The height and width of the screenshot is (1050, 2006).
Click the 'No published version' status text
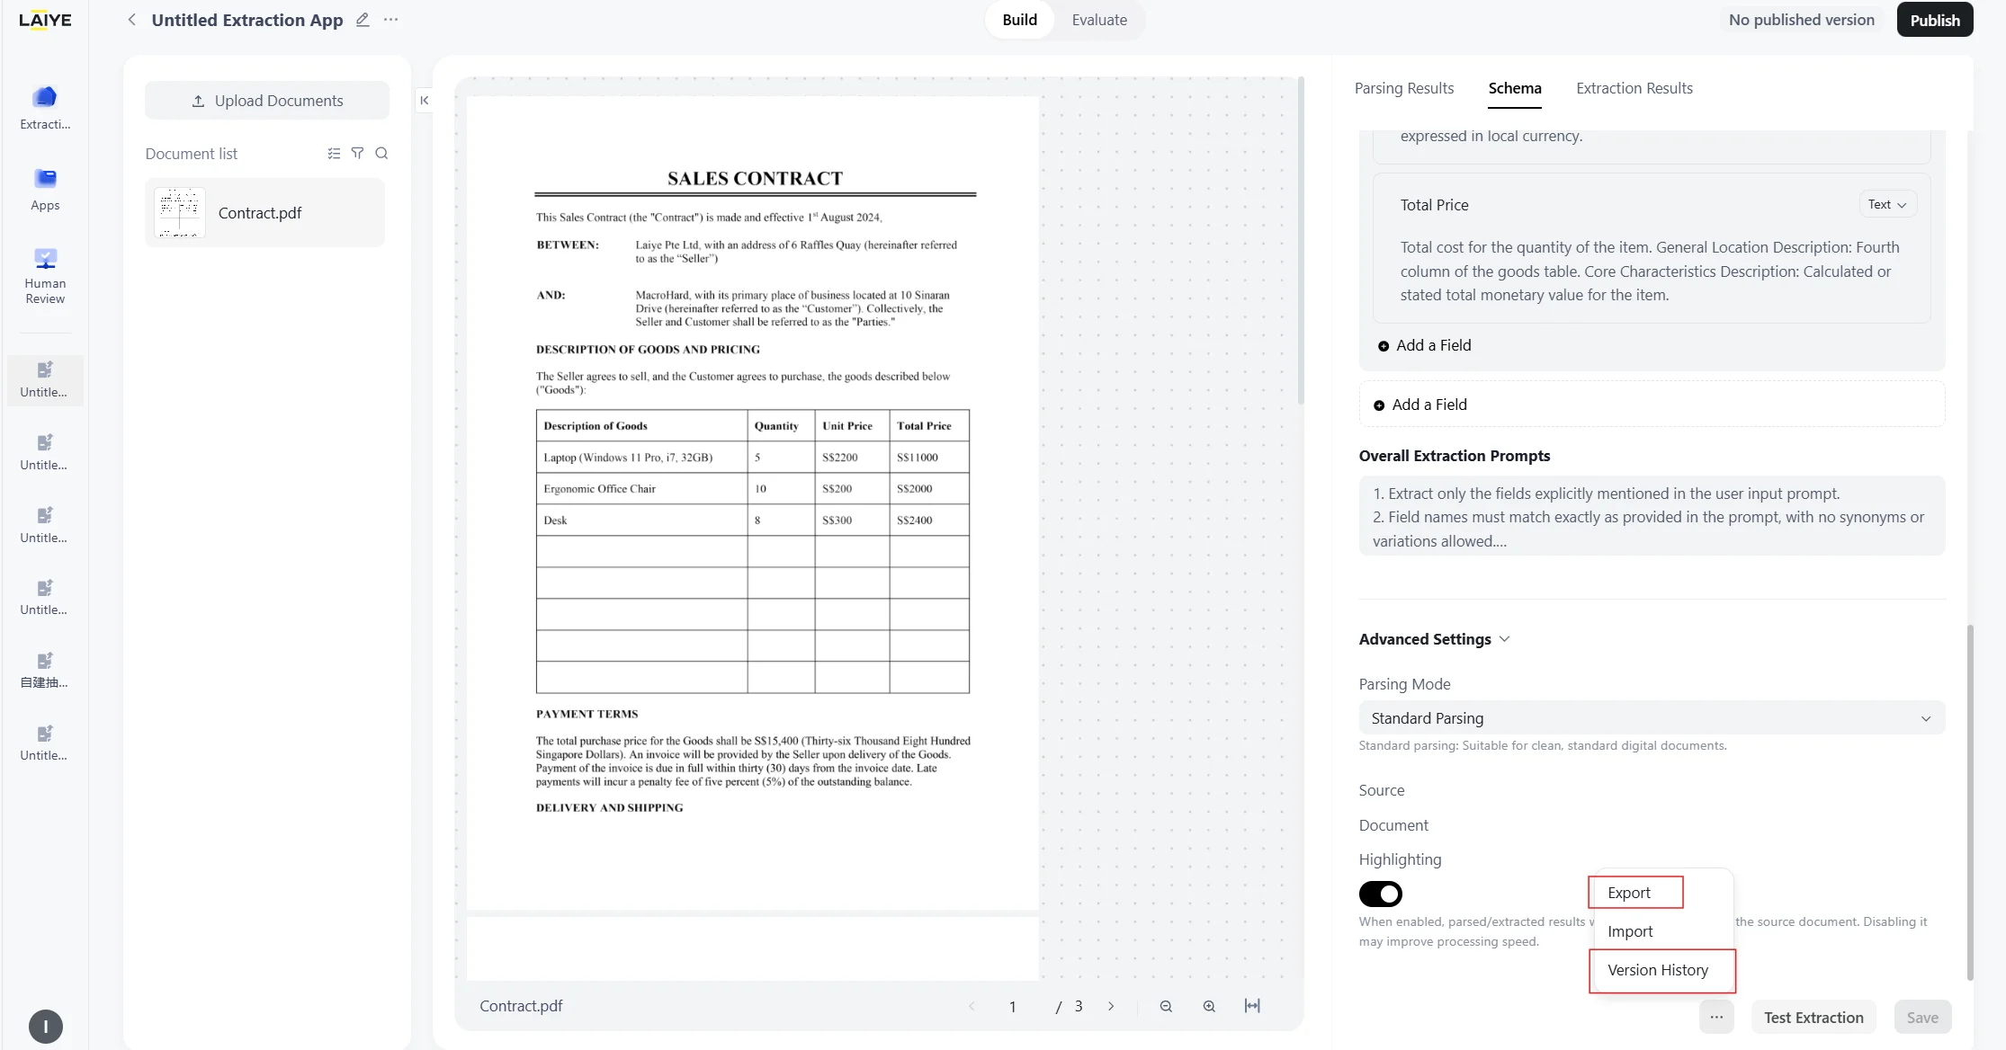pos(1802,20)
